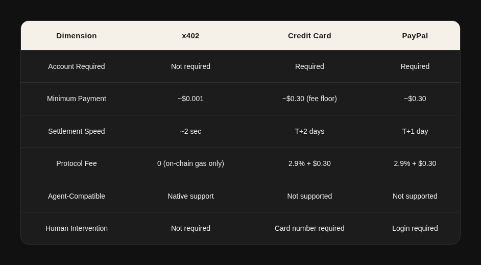
Task: Click the Card number required cell
Action: pyautogui.click(x=309, y=228)
